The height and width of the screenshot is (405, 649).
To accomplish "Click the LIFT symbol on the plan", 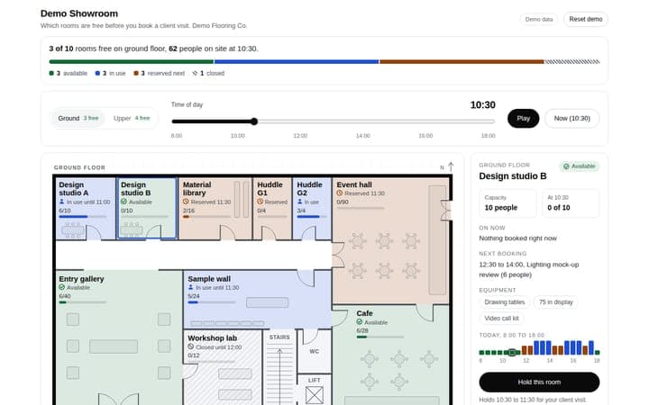I will 315,395.
